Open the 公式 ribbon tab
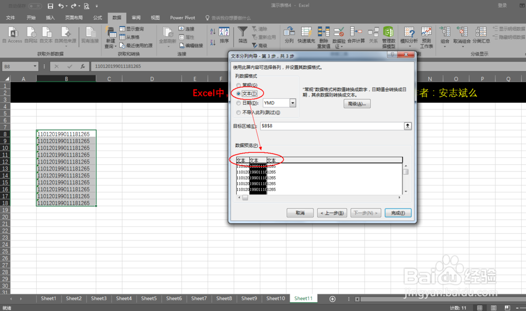This screenshot has width=526, height=311. click(98, 18)
